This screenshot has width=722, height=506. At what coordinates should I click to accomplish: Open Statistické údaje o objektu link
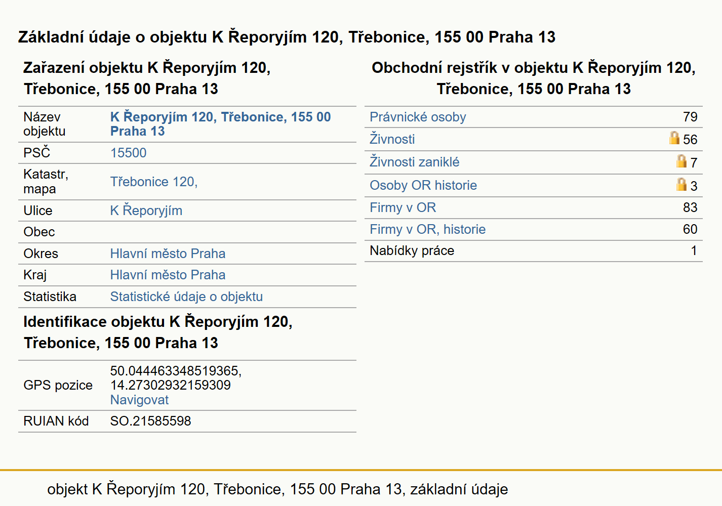[187, 297]
